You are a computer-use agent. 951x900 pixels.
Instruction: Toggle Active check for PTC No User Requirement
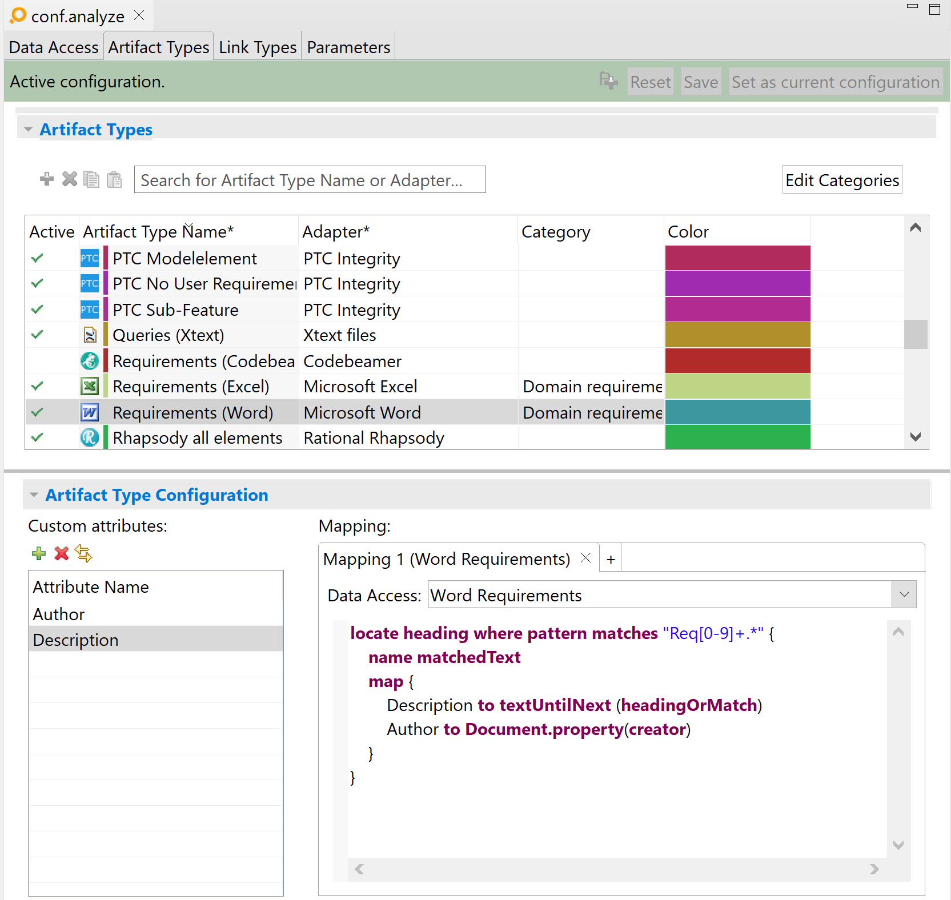[37, 283]
